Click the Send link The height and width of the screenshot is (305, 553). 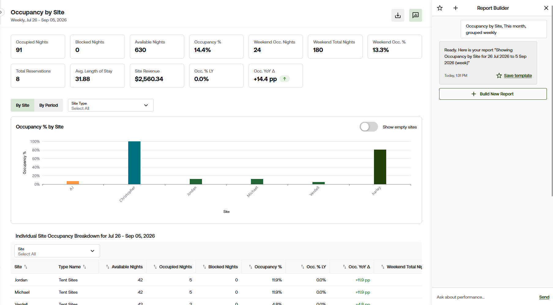point(544,297)
